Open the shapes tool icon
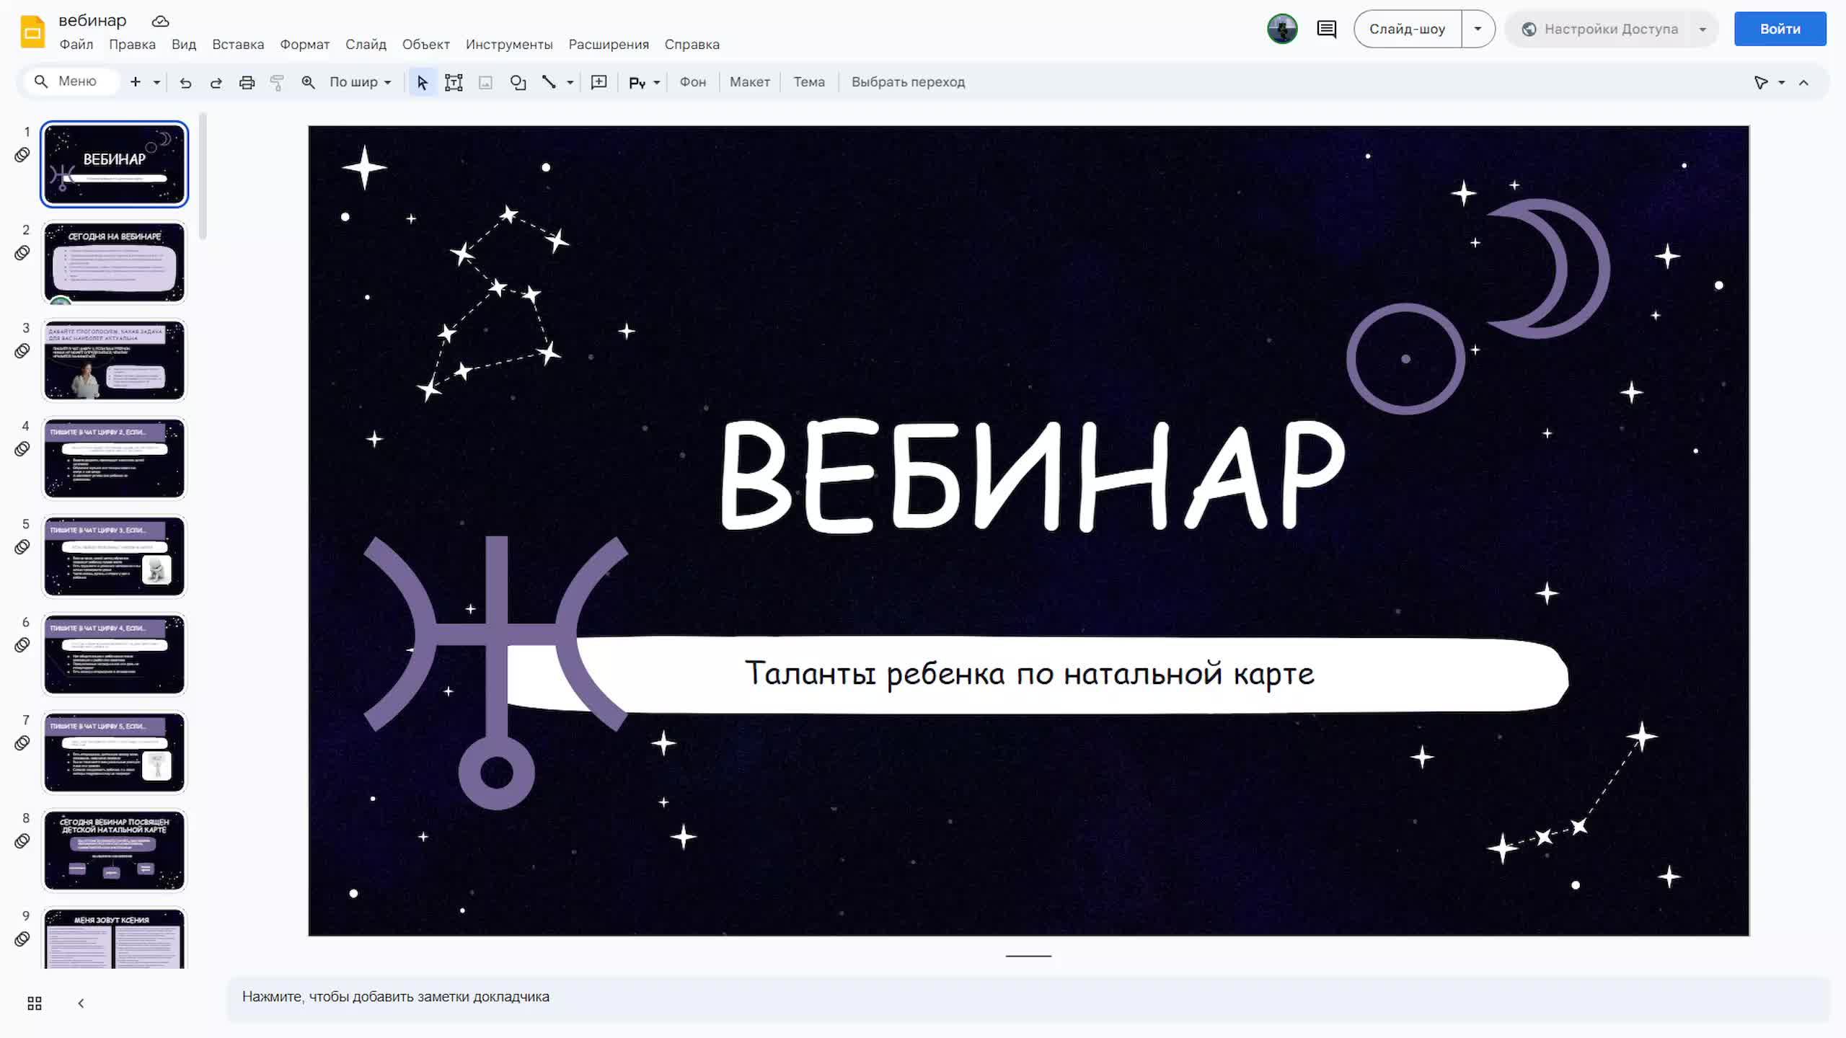The height and width of the screenshot is (1038, 1846). coord(518,82)
